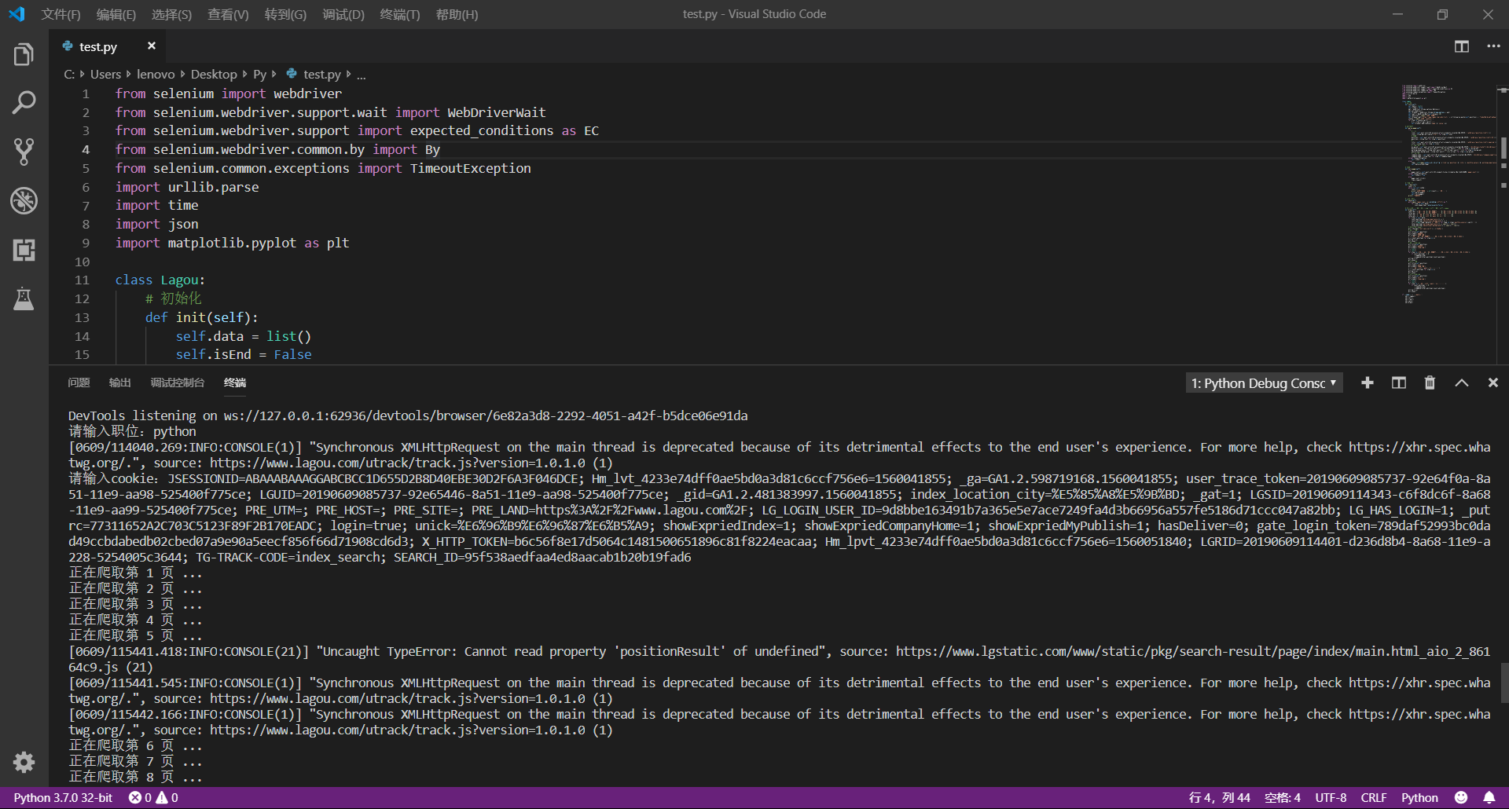Screen dimensions: 1509x809
Task: Open the 调试(D) menu
Action: pos(343,14)
